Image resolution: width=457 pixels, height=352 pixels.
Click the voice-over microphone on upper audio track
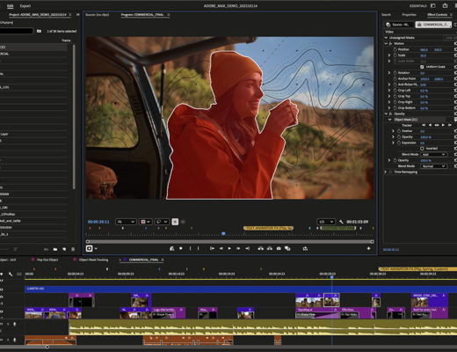pos(14,324)
